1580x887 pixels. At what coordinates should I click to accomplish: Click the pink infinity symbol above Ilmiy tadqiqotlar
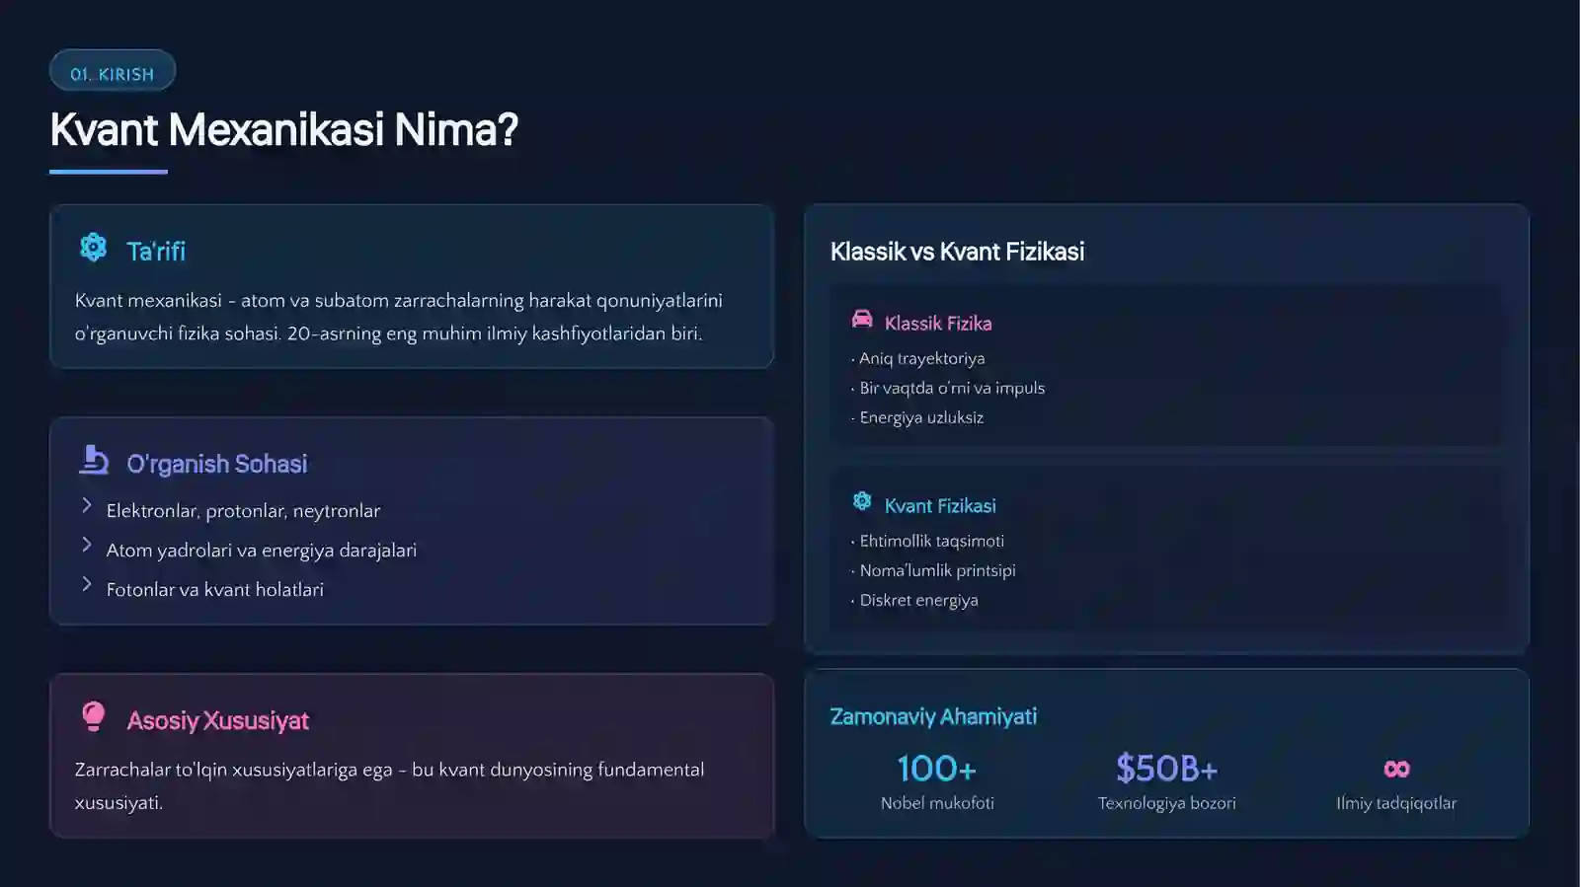(x=1396, y=769)
